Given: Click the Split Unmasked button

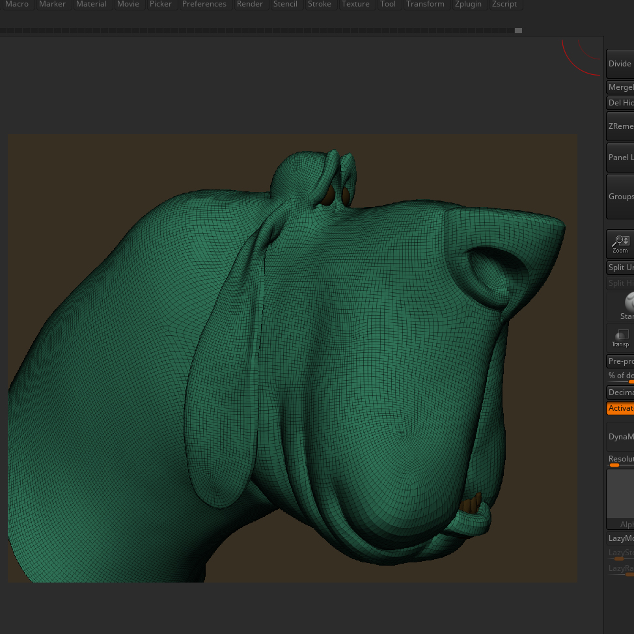Looking at the screenshot, I should click(620, 268).
